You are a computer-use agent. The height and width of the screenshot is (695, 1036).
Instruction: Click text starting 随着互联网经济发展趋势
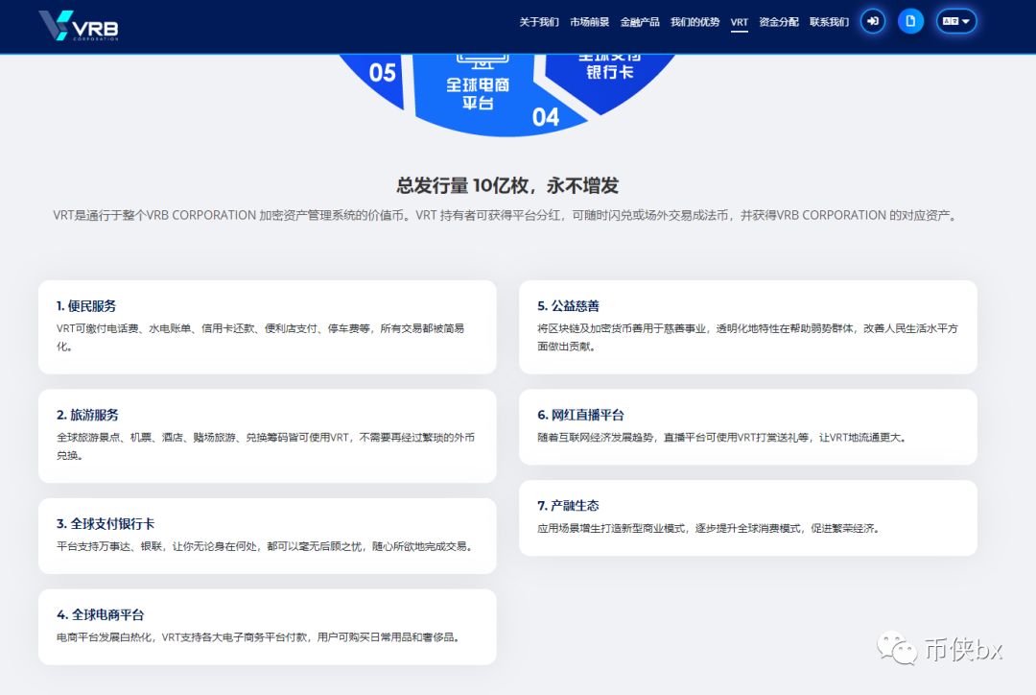point(723,438)
